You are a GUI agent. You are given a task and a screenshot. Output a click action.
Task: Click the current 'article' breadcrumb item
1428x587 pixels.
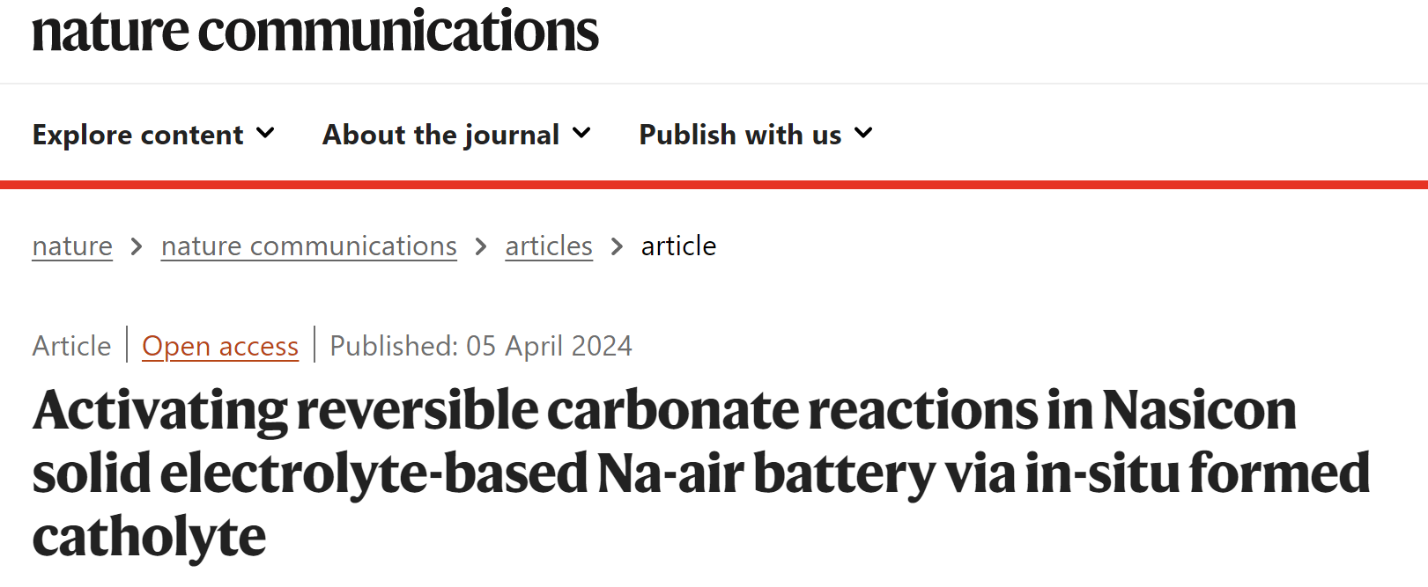coord(678,246)
